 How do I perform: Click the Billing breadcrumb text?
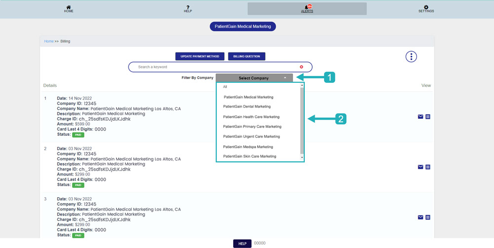[65, 41]
